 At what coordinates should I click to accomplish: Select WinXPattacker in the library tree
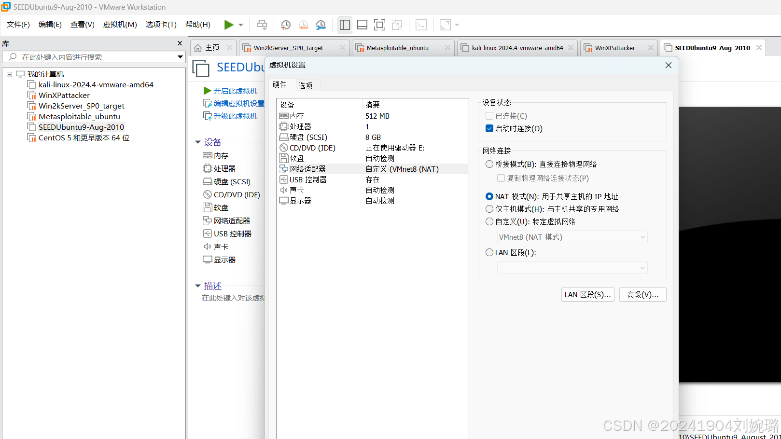[x=64, y=96]
